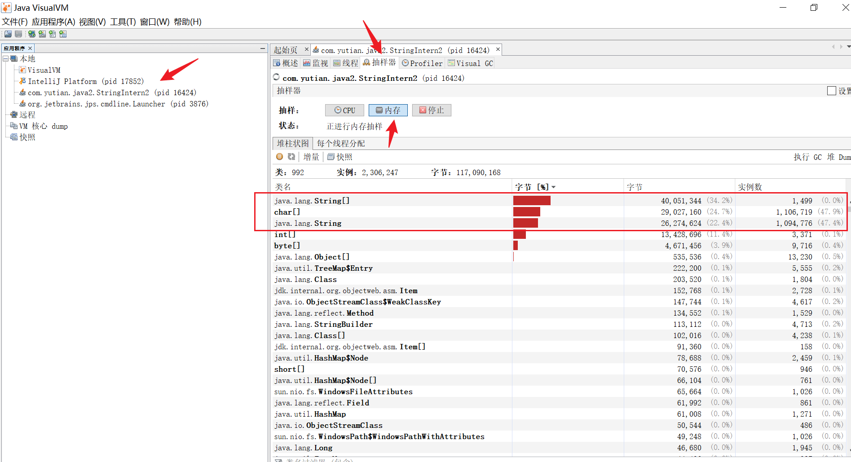The width and height of the screenshot is (851, 462).
Task: Switch to the 每个线程分配 tab
Action: [340, 144]
